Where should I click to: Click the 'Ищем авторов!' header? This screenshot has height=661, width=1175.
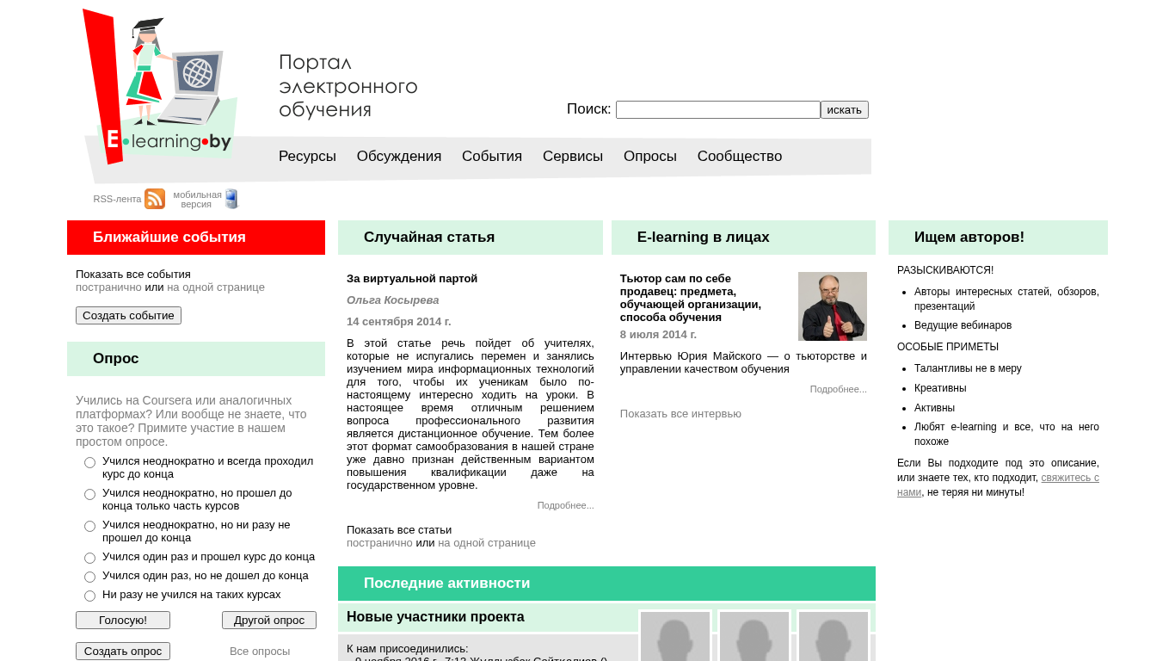tap(998, 238)
